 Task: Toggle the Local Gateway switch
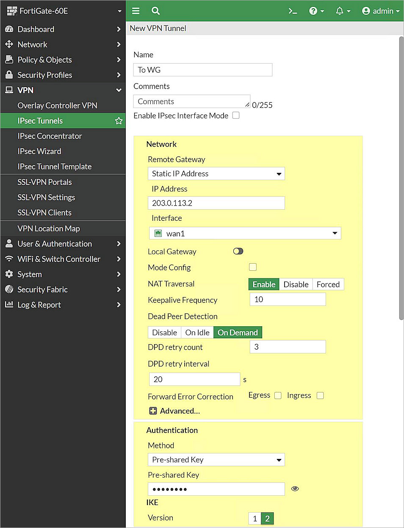pyautogui.click(x=238, y=251)
